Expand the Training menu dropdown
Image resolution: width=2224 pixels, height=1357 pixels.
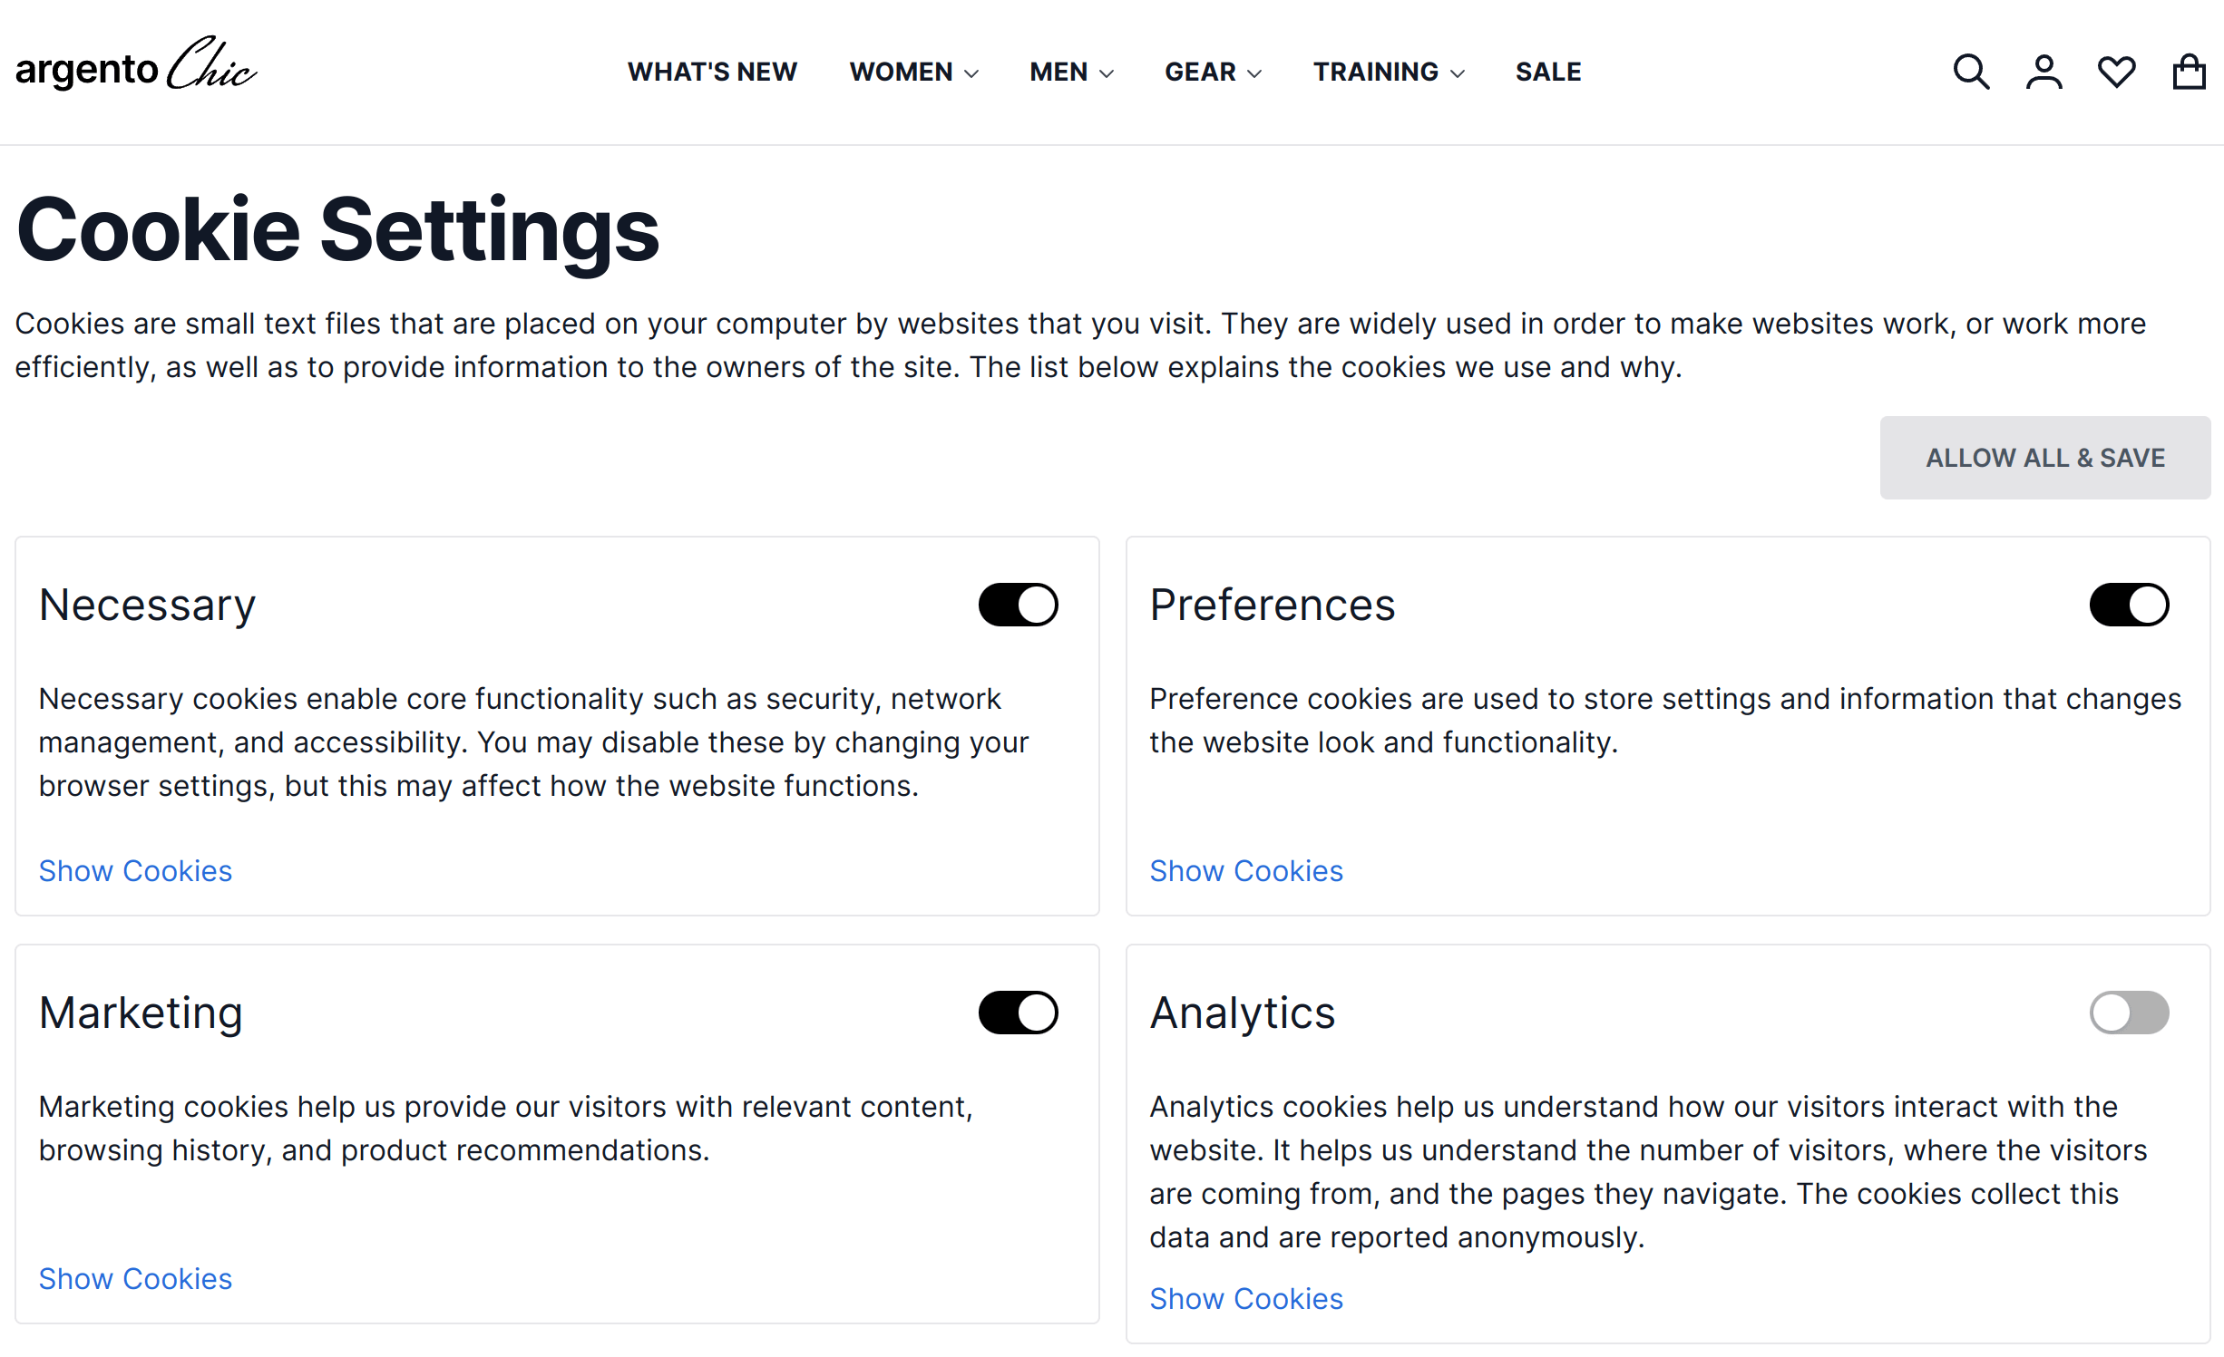click(x=1389, y=72)
